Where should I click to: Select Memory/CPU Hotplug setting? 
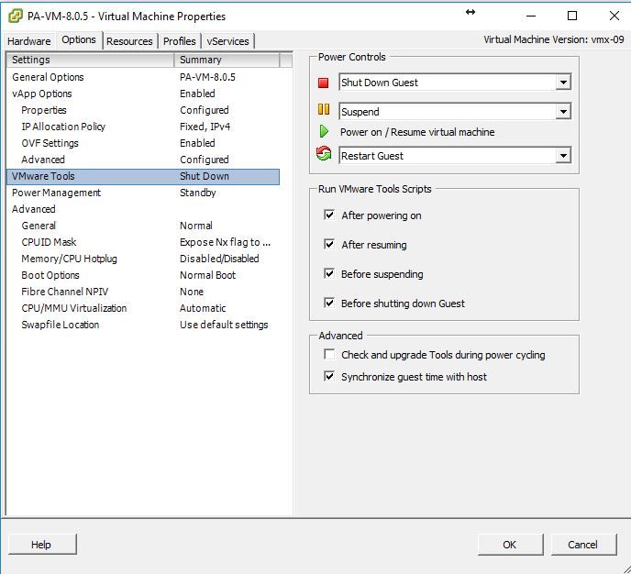143,259
